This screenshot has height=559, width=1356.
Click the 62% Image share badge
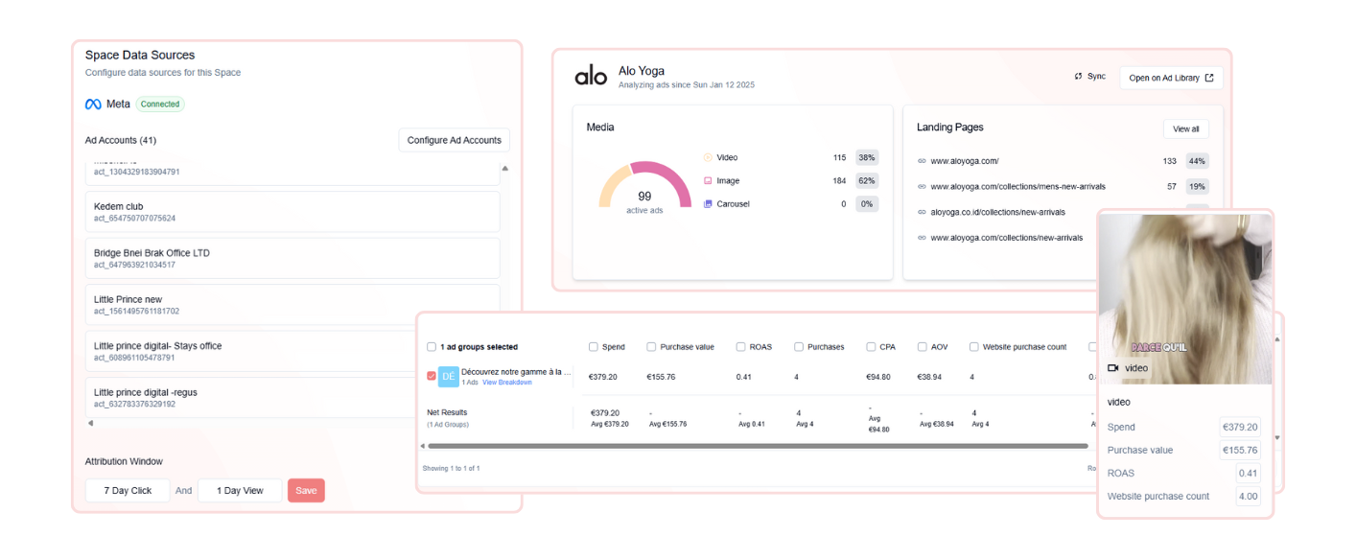coord(867,180)
